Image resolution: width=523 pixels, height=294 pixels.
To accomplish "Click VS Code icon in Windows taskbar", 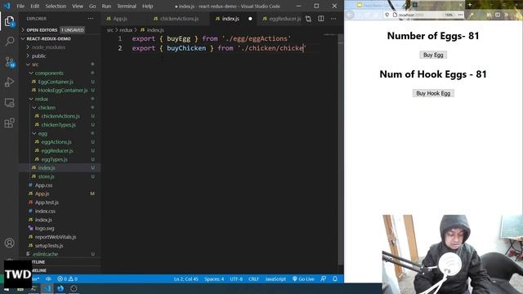I will pyautogui.click(x=47, y=288).
